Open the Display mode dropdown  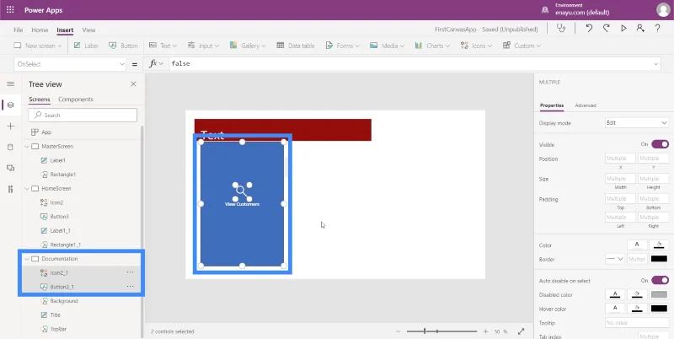point(637,123)
